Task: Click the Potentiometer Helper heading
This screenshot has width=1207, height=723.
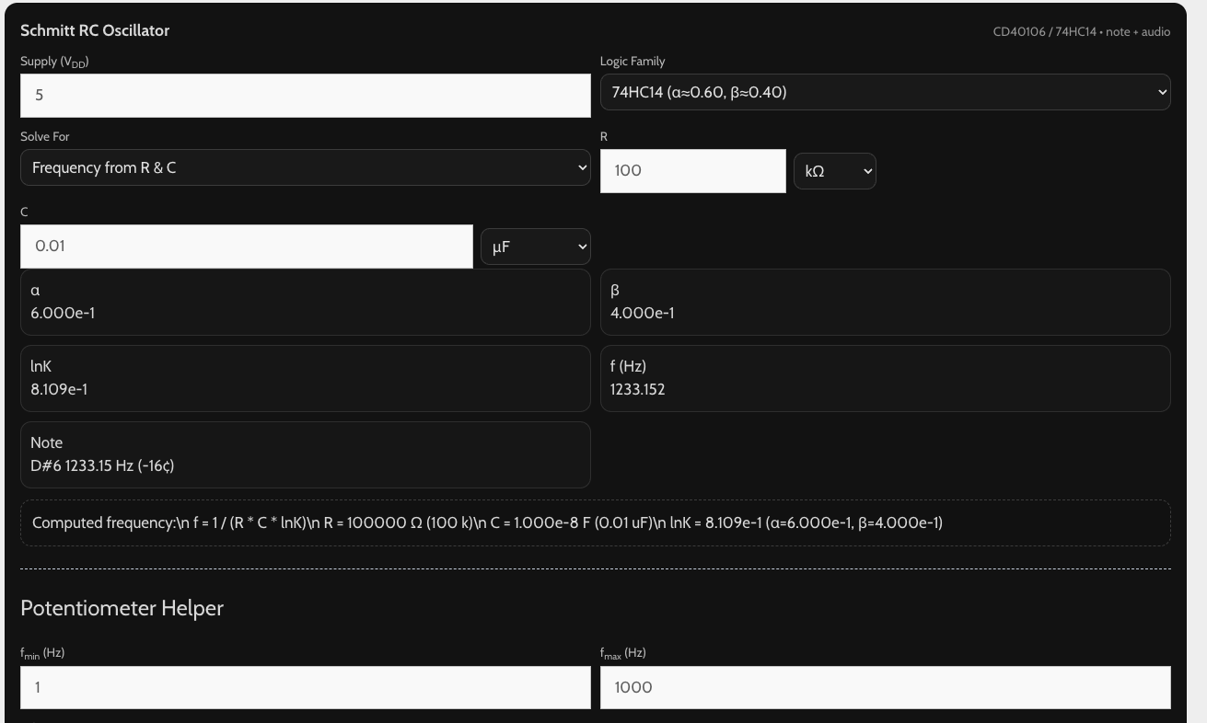Action: pos(122,608)
